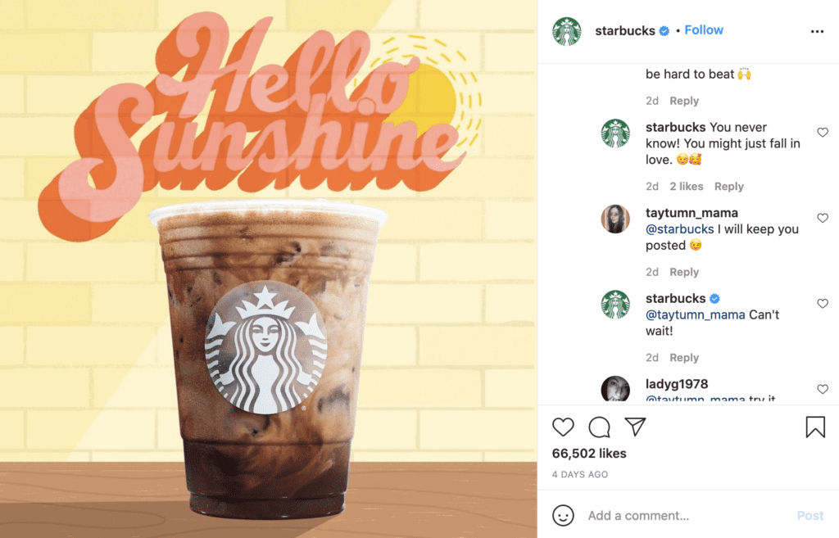Open emoji picker smiley icon

(563, 516)
